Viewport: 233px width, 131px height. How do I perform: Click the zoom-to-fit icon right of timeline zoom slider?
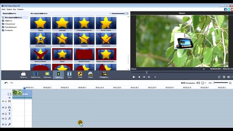coord(230,83)
